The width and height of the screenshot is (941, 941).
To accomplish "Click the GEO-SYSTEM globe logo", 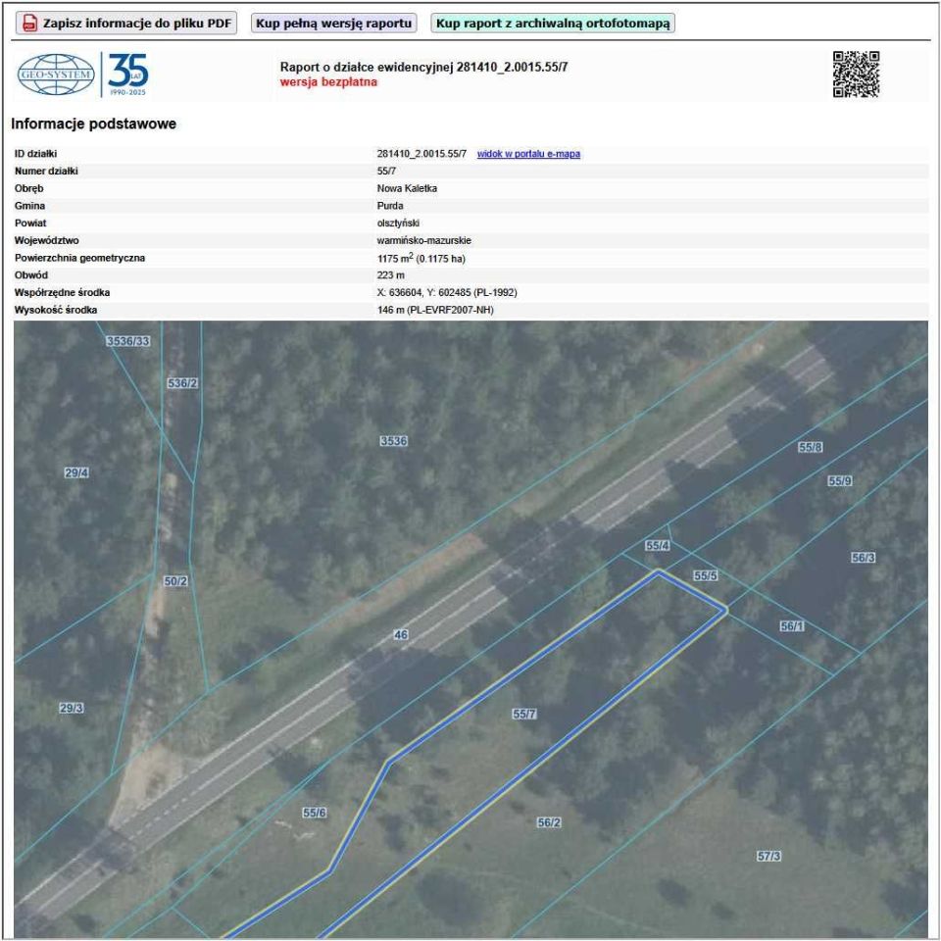I will [x=56, y=74].
